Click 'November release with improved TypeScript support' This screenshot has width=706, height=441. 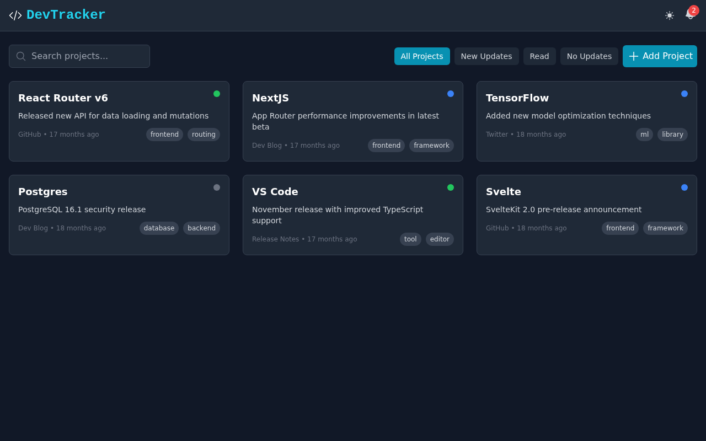coord(338,215)
